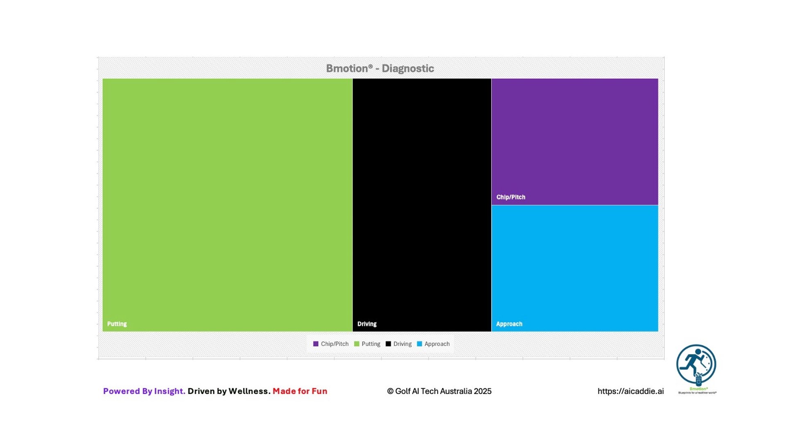Click the Putting label inside green block
The height and width of the screenshot is (448, 786).
point(117,324)
